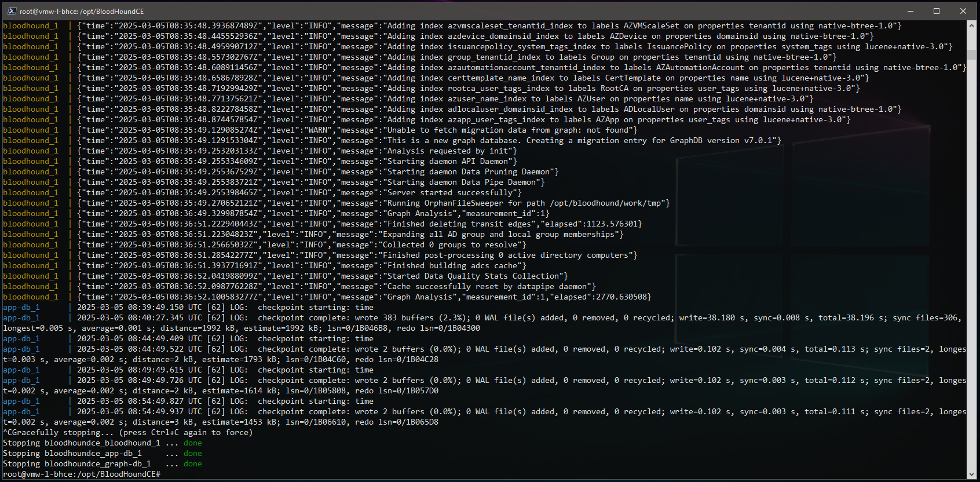The width and height of the screenshot is (980, 482).
Task: Minimize the terminal window
Action: [x=910, y=11]
